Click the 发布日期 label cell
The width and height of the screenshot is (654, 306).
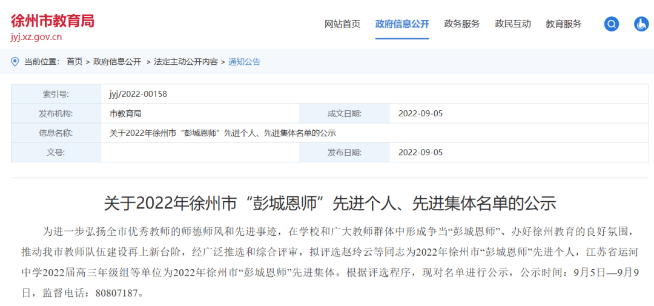coord(344,152)
